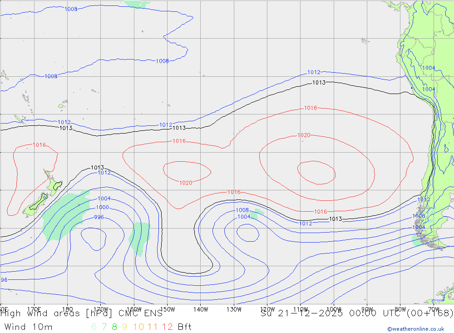Click the 1000 isobar label near New Zealand

pyautogui.click(x=102, y=208)
